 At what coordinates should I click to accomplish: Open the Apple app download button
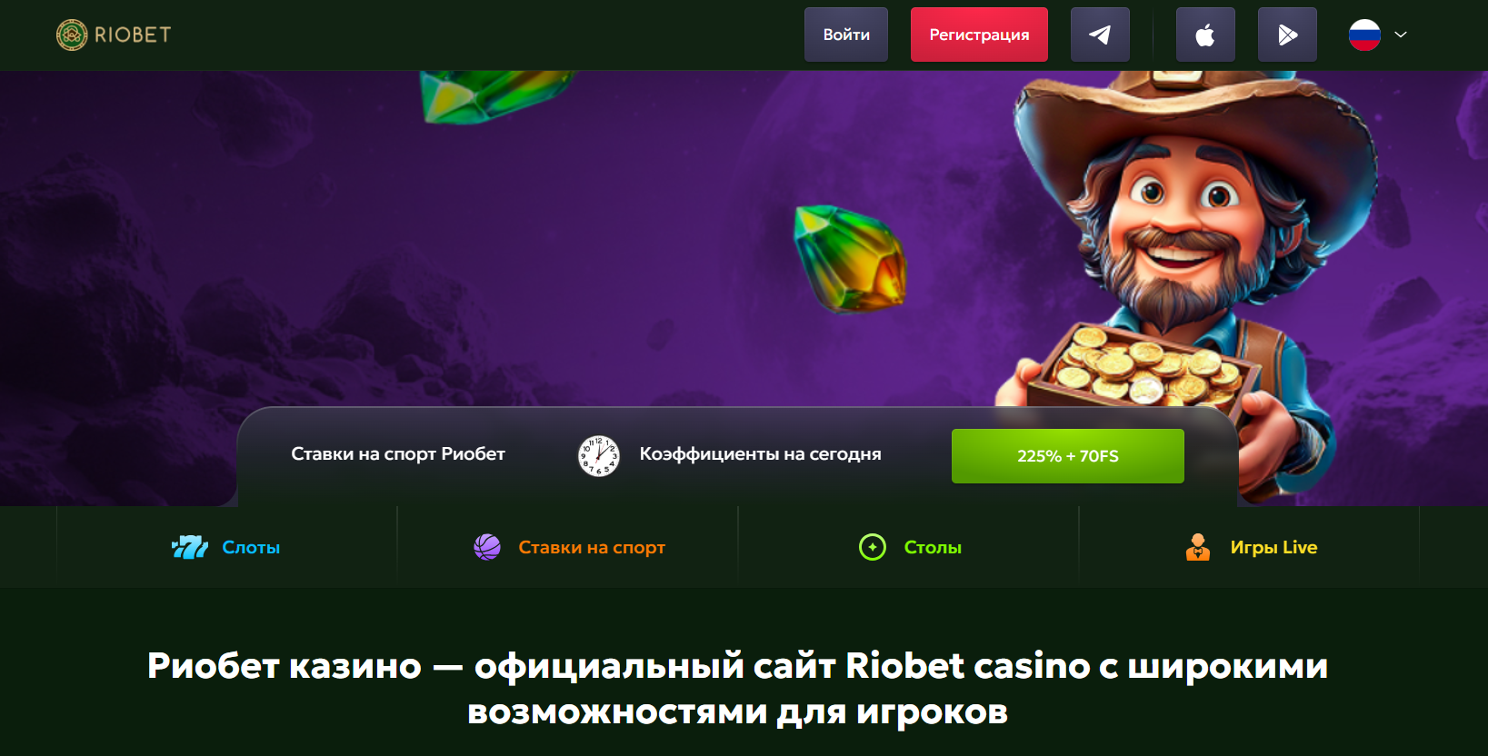coord(1205,35)
